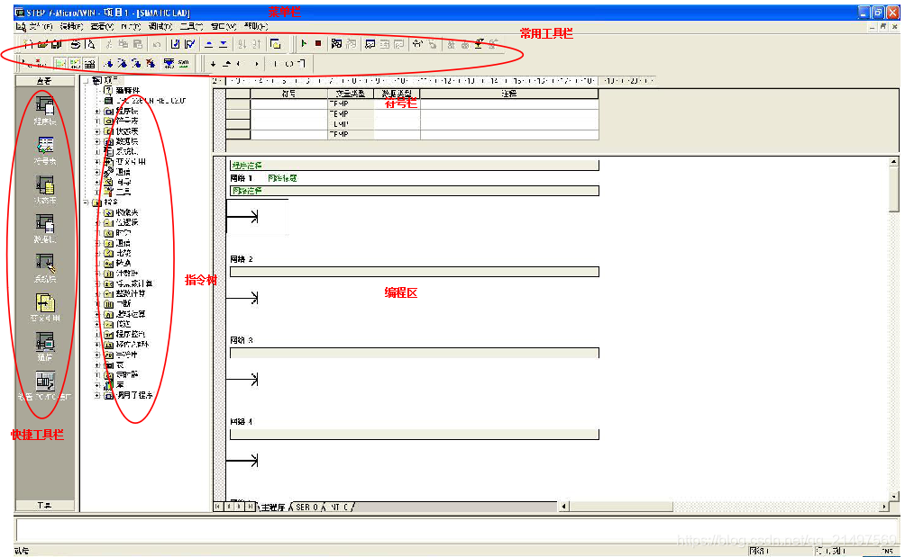Click the Print Preview toolbar icon
The image size is (905, 557).
90,44
